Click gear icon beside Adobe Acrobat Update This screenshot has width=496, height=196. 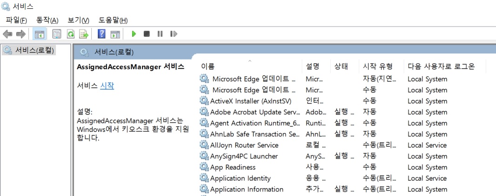[x=204, y=112]
